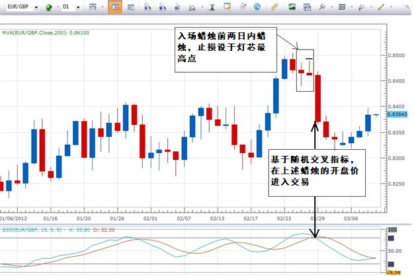Screen dimensions: 414x276
Task: Select the yellow ruler measure tool
Action: pyautogui.click(x=274, y=7)
